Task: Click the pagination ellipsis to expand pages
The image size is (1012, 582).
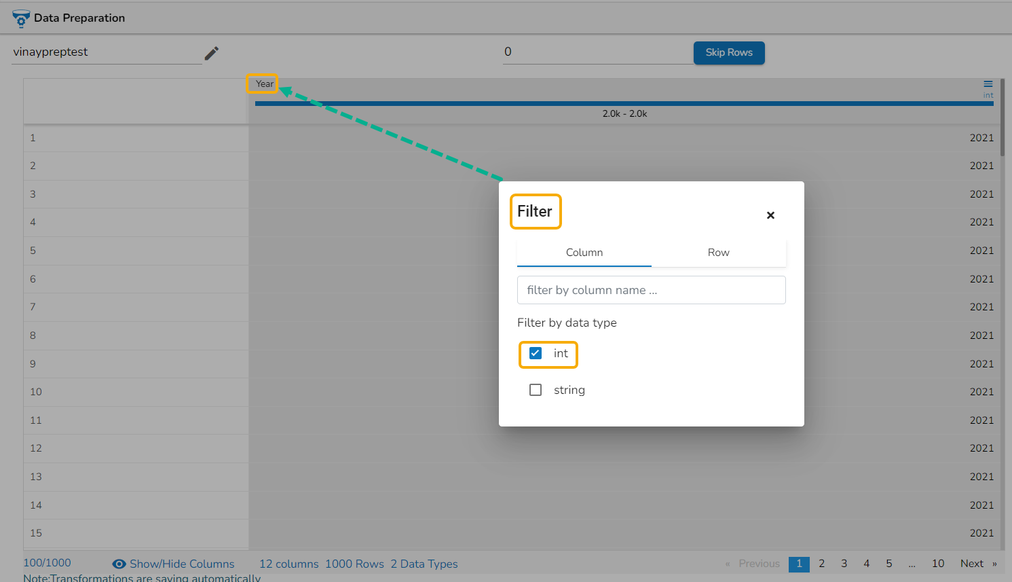Action: pos(912,564)
